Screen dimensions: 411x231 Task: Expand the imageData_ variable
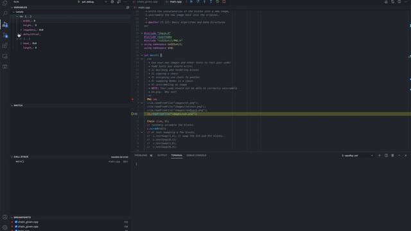(21, 30)
